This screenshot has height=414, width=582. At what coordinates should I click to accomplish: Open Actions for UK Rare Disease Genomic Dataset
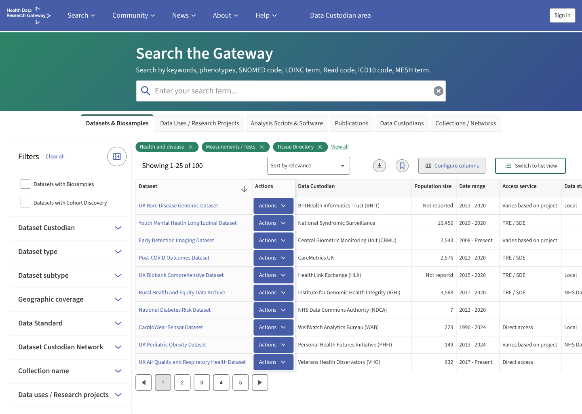[x=273, y=206]
